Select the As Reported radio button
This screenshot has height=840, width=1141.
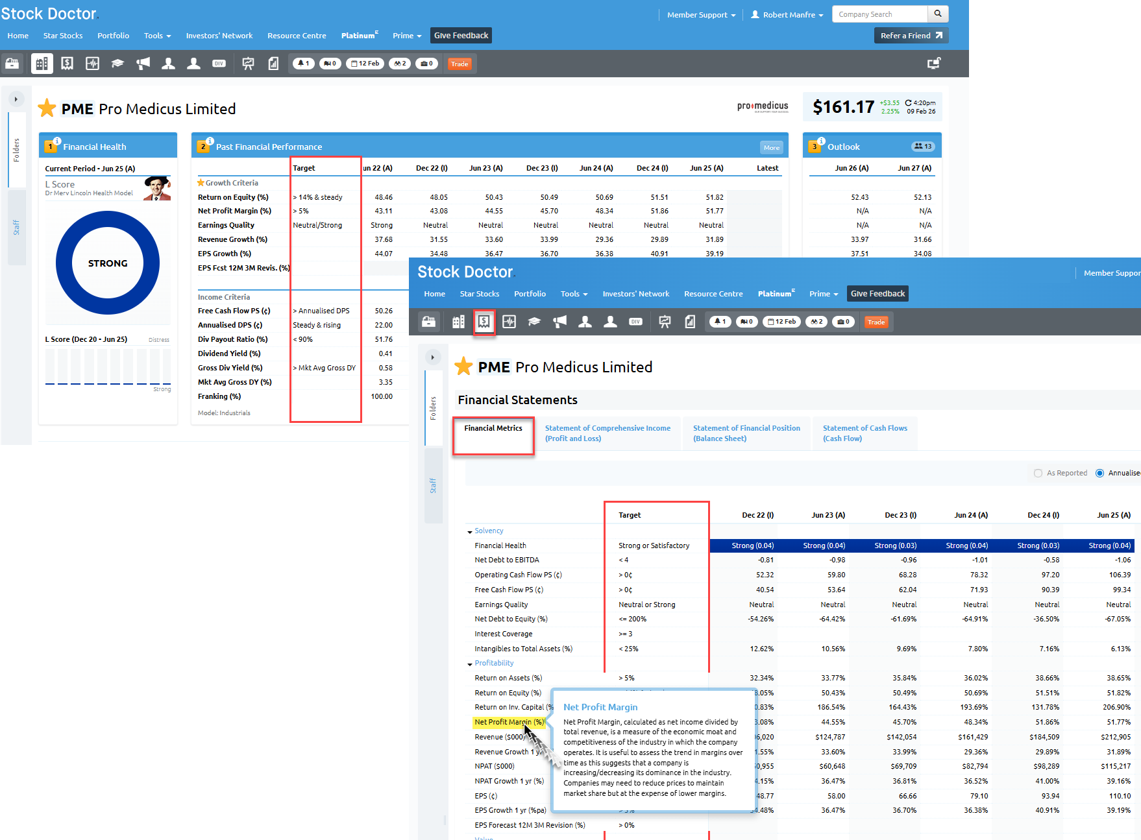click(1038, 473)
